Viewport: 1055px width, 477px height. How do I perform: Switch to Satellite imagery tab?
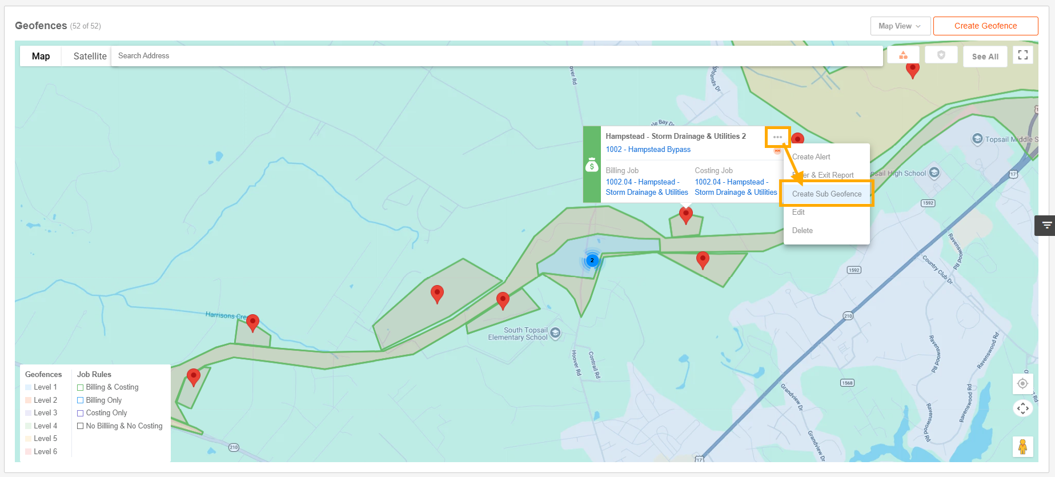[90, 56]
